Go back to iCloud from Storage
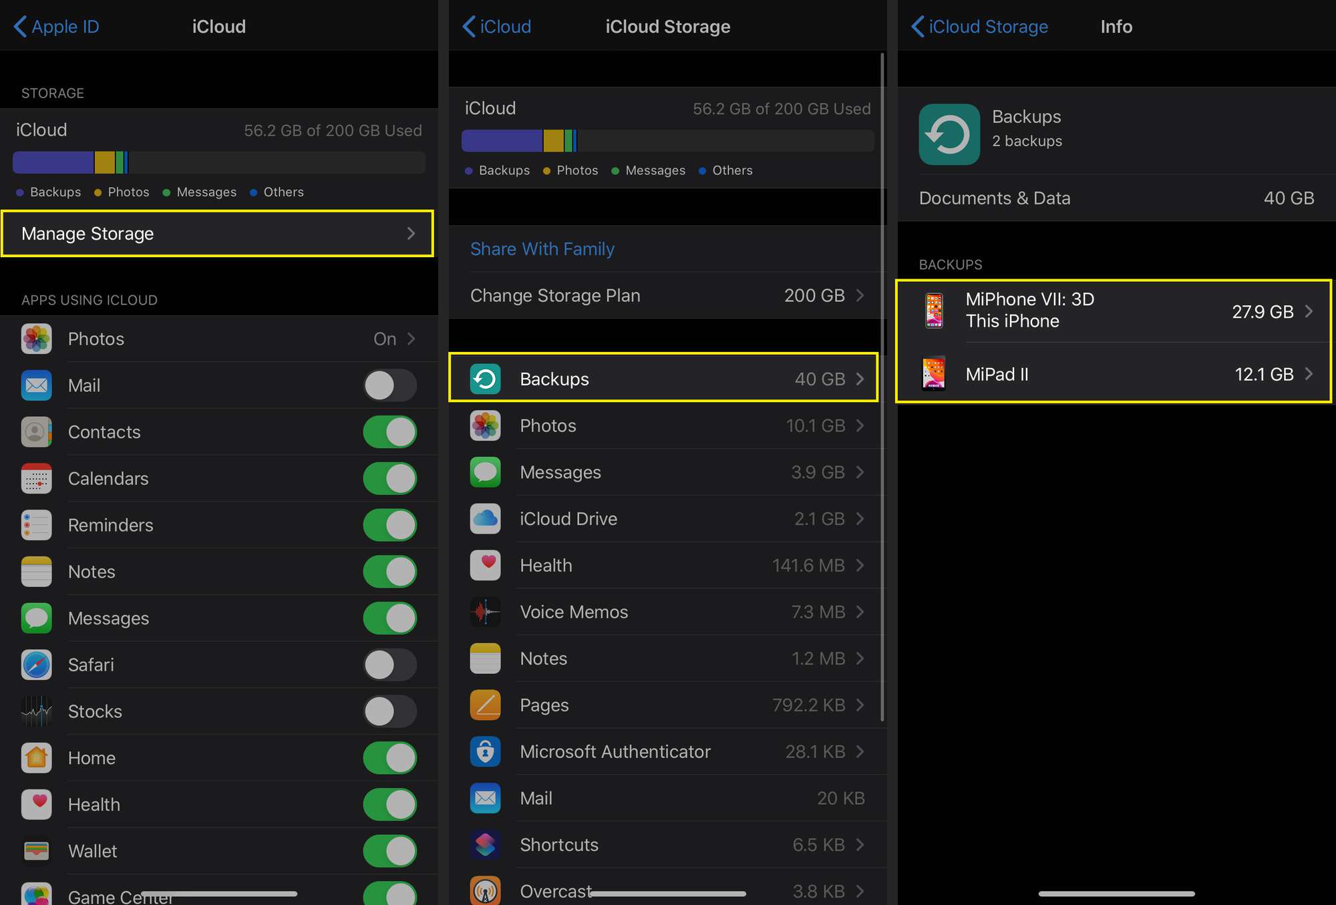 point(497,27)
